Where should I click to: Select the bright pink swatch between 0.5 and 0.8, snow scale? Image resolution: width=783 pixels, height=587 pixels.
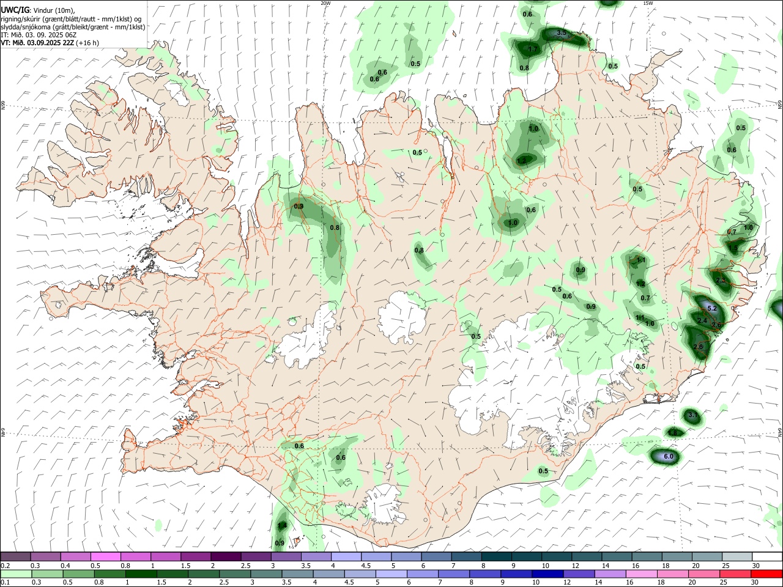click(105, 557)
